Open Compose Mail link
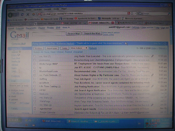175x131 pixels. (x=19, y=44)
